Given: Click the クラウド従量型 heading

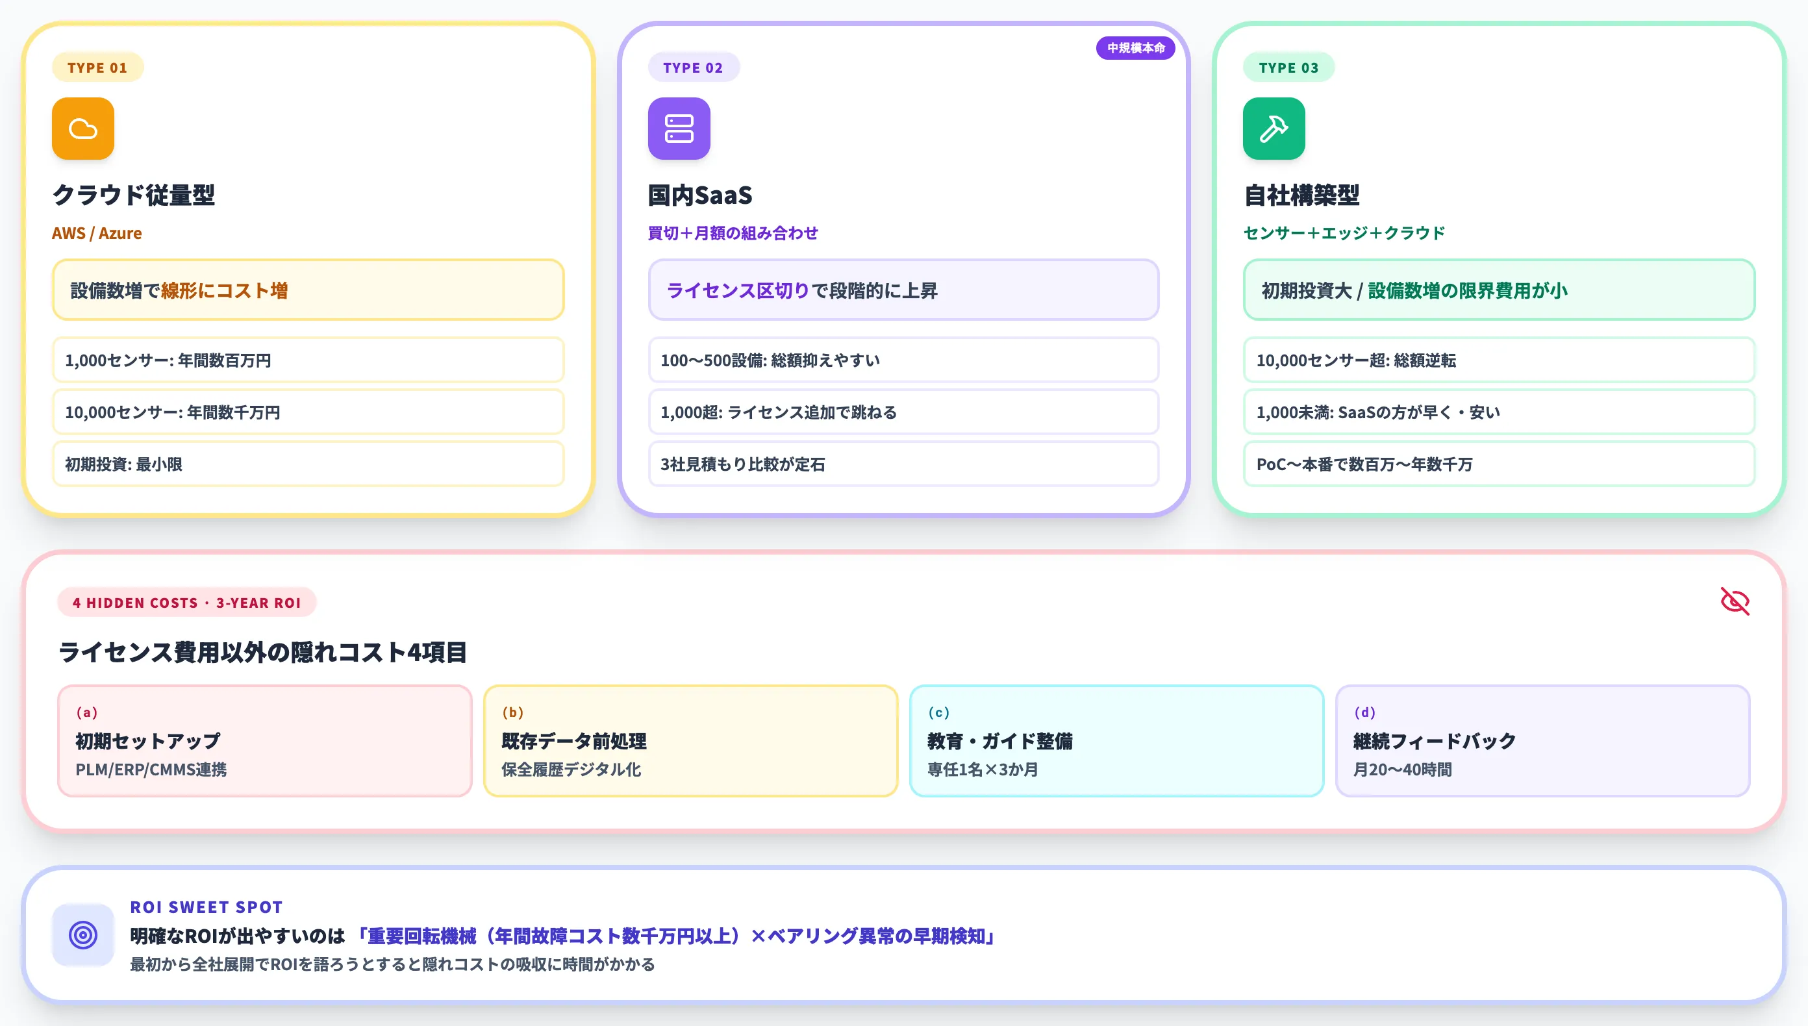Looking at the screenshot, I should 134,195.
